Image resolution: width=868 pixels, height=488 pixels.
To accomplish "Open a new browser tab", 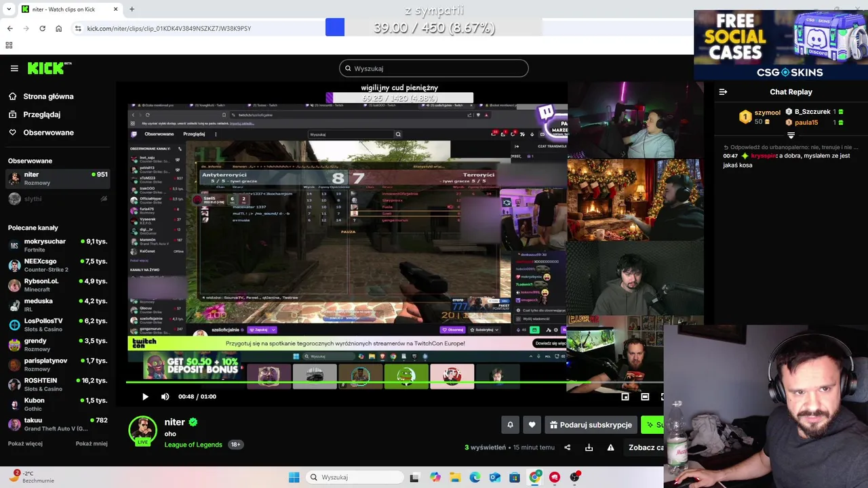I will coord(132,9).
